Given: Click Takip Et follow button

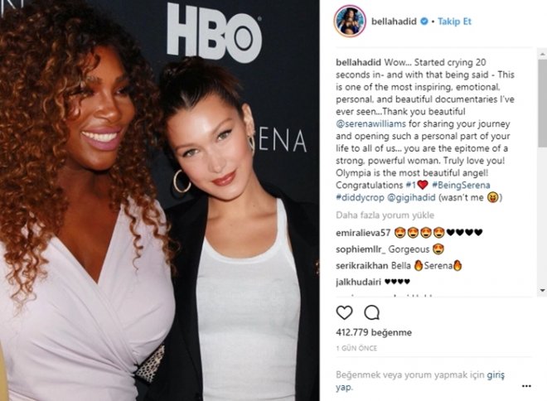Looking at the screenshot, I should click(454, 22).
